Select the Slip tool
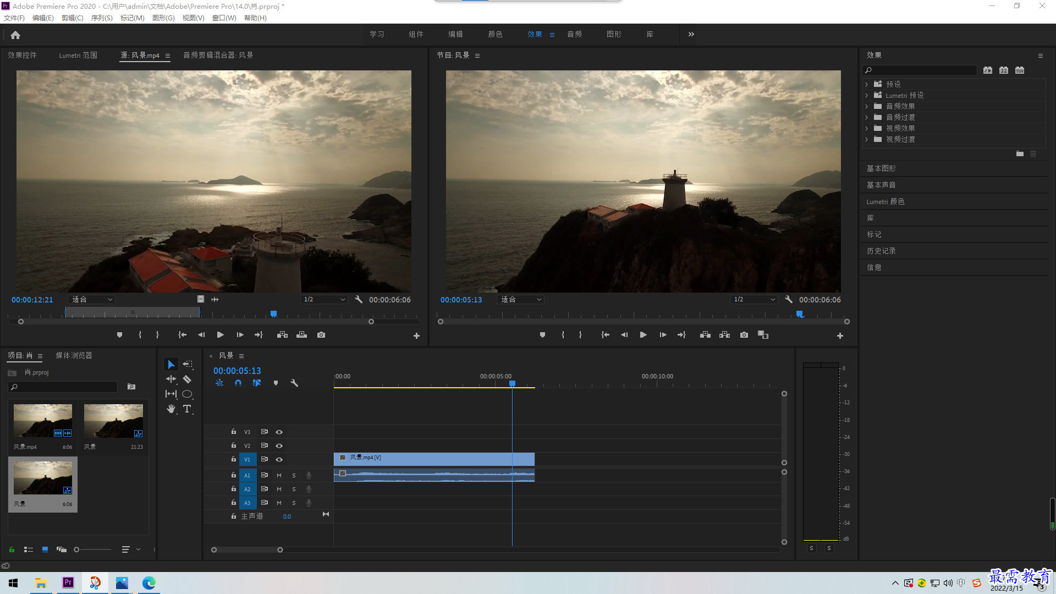 171,394
